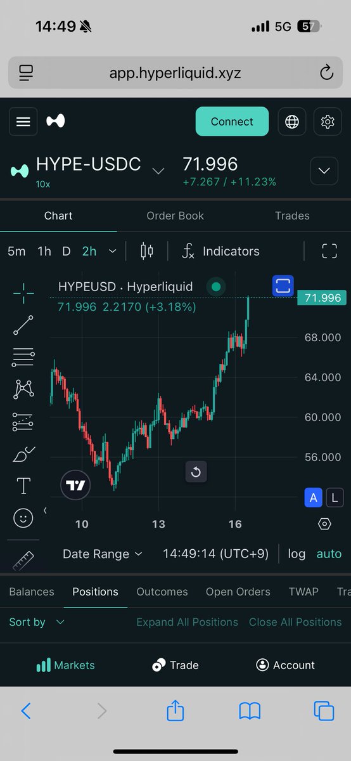
Task: Select the 2h timeframe
Action: [89, 251]
